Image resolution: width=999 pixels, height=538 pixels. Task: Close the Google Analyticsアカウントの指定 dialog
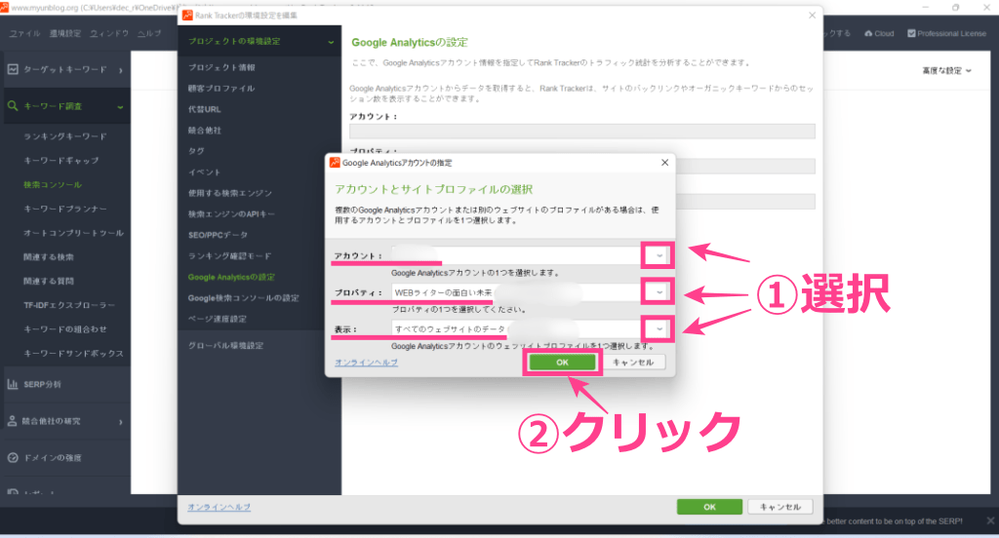pos(664,163)
